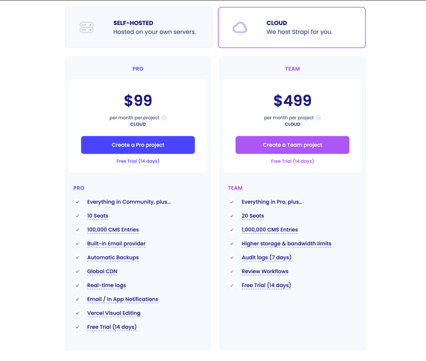Click checkmark icon next to 20 Seats
The image size is (426, 361).
232,216
